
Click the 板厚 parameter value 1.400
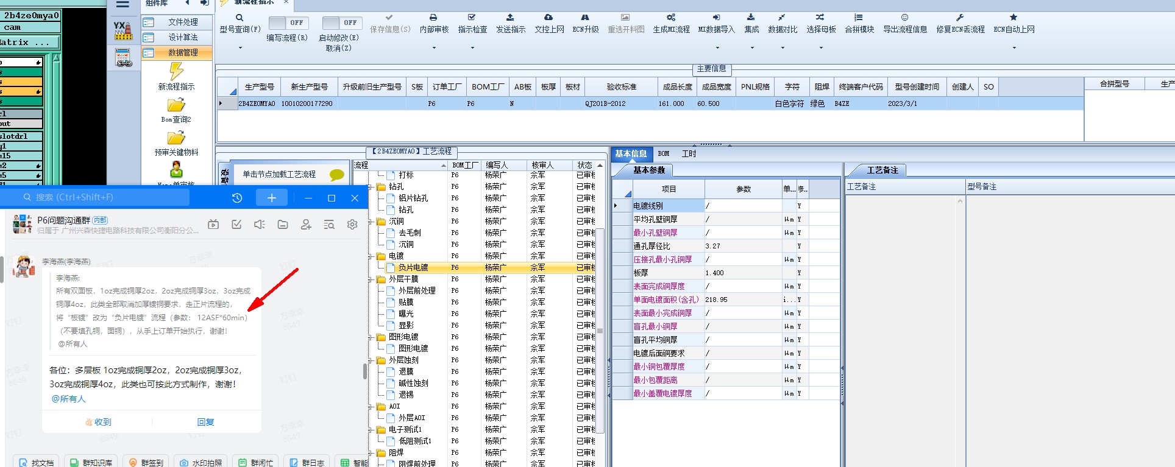(743, 273)
